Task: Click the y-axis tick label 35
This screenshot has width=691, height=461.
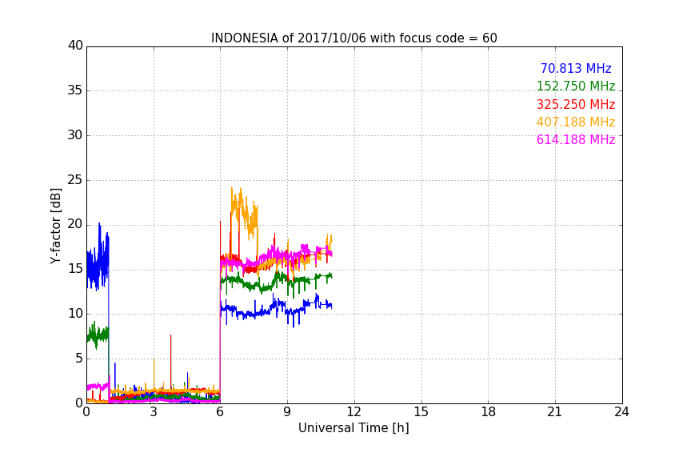Action: 75,90
